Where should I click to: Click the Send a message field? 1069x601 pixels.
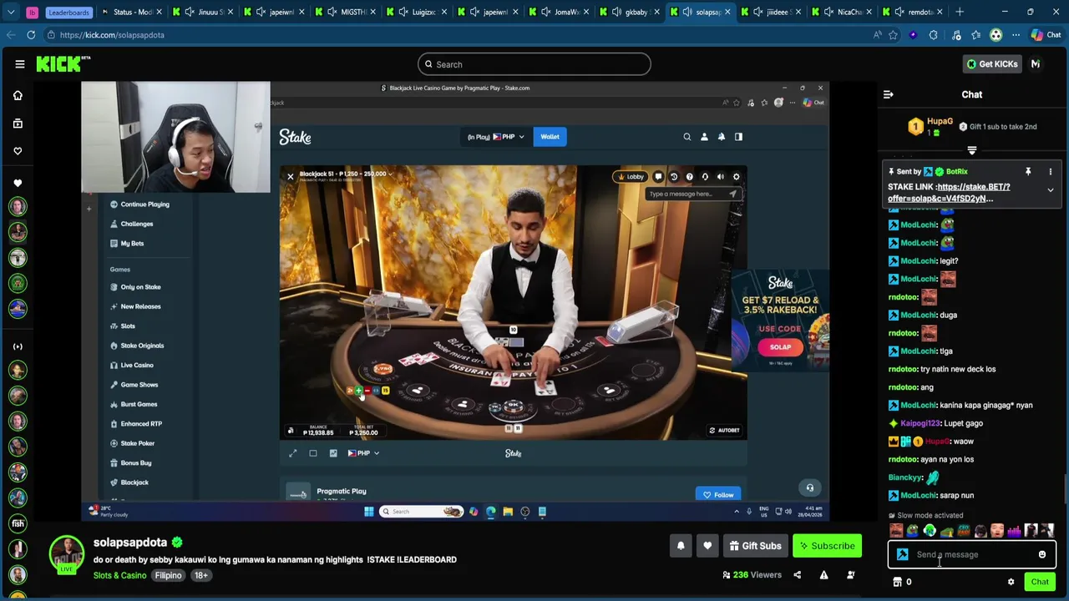[x=972, y=554]
